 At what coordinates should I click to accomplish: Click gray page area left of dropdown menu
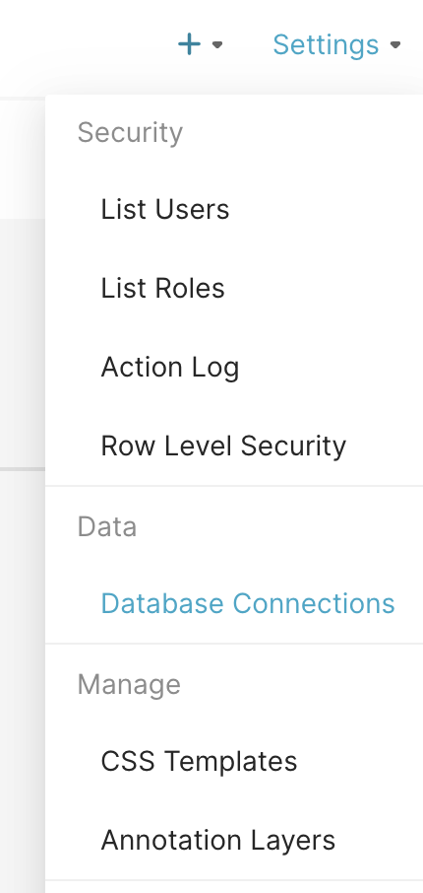coord(23,627)
